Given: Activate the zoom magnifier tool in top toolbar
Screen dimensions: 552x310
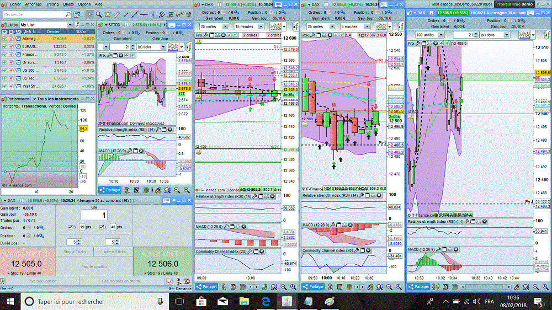Looking at the screenshot, I should pos(99,14).
